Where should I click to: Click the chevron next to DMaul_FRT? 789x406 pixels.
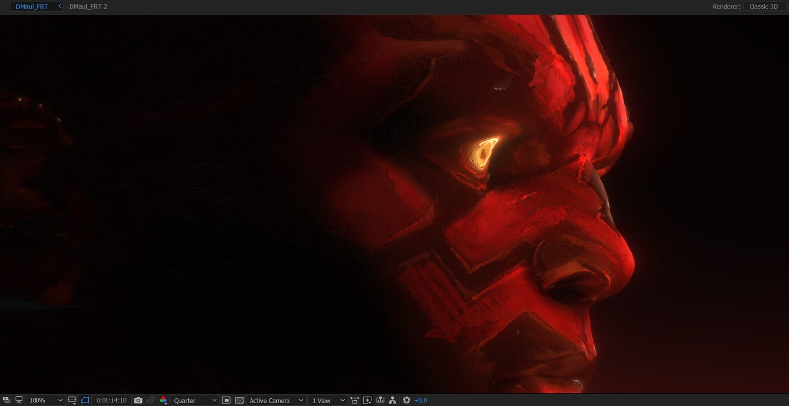tap(60, 6)
